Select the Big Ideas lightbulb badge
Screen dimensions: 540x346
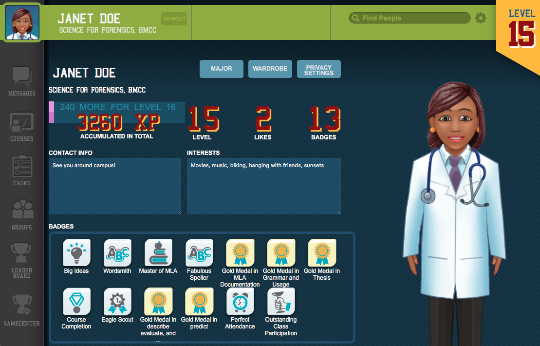(76, 252)
